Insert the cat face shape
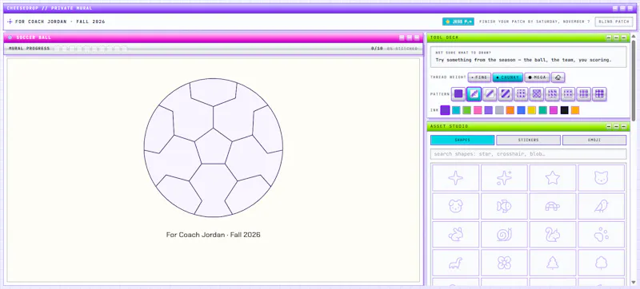The image size is (640, 289). click(602, 178)
